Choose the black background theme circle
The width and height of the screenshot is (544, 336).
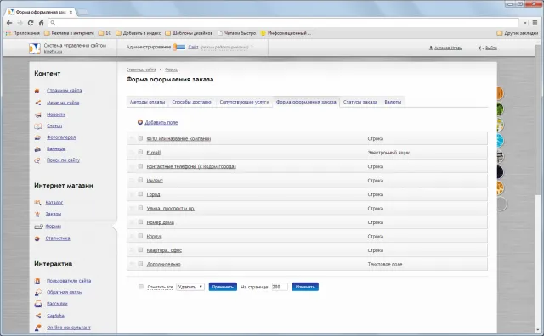point(500,172)
